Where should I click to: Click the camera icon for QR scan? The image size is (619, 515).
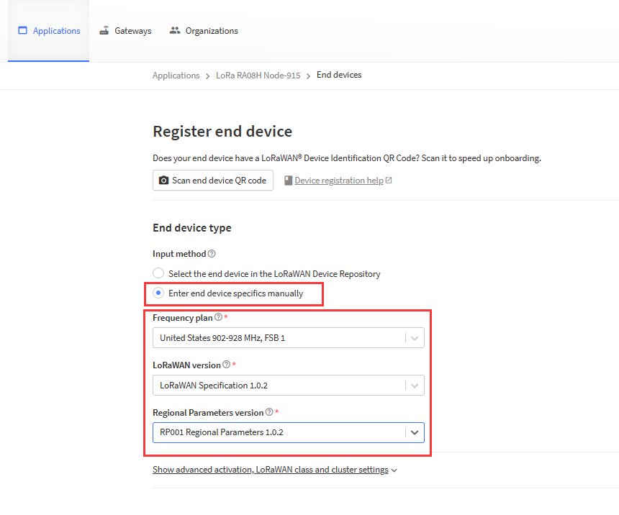click(163, 181)
